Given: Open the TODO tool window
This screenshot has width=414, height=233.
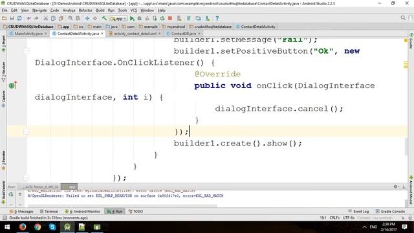Looking at the screenshot, I should click(136, 212).
